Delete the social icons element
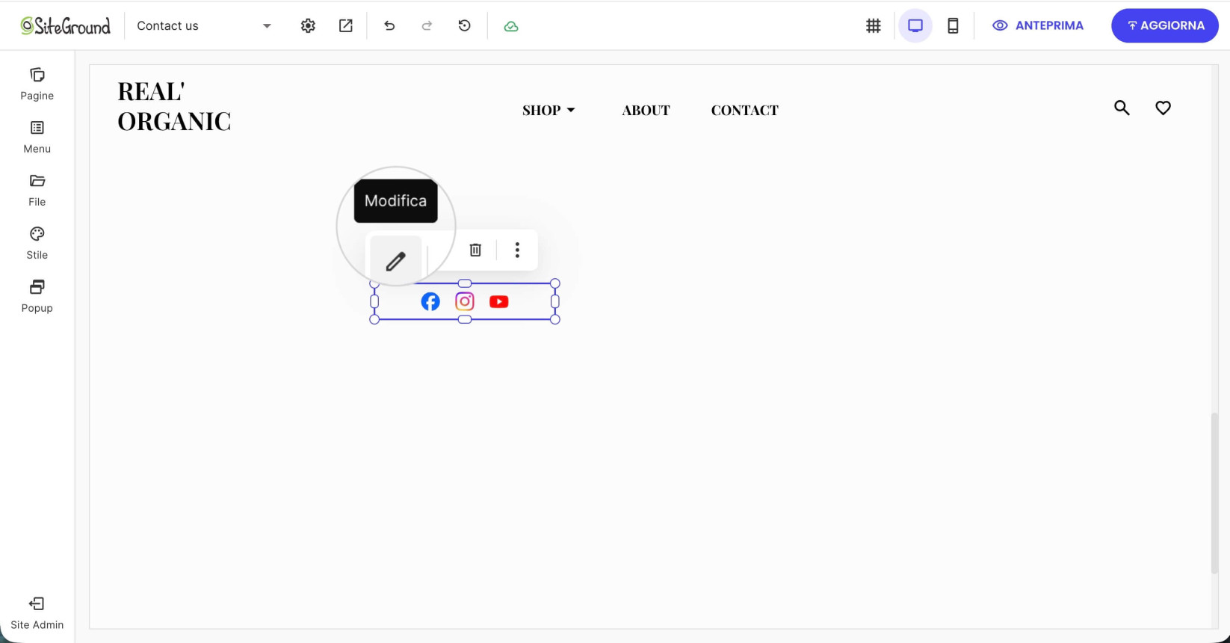 (475, 250)
